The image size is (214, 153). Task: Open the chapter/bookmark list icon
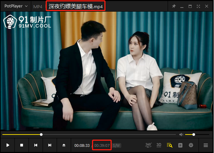tap(180, 145)
